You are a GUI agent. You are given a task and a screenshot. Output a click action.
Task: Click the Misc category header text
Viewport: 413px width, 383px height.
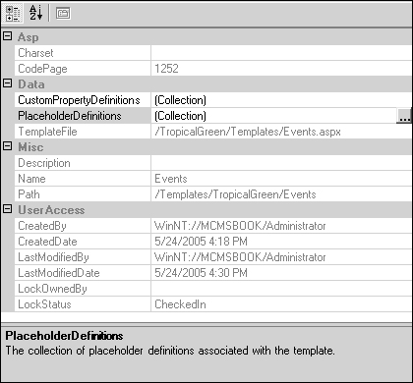pyautogui.click(x=30, y=147)
